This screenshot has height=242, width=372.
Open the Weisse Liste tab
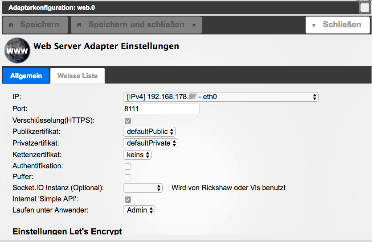tap(78, 76)
